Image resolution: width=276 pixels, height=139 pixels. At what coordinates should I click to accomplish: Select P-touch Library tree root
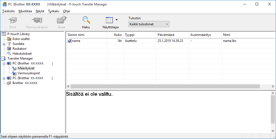19,34
